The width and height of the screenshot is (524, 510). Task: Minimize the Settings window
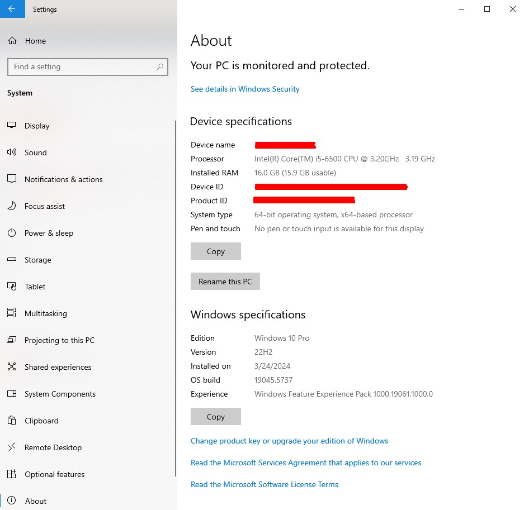coord(461,9)
